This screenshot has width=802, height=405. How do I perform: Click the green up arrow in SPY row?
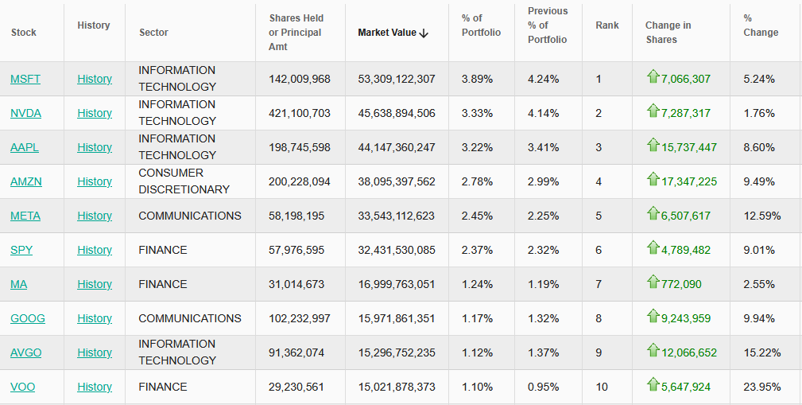pyautogui.click(x=653, y=248)
